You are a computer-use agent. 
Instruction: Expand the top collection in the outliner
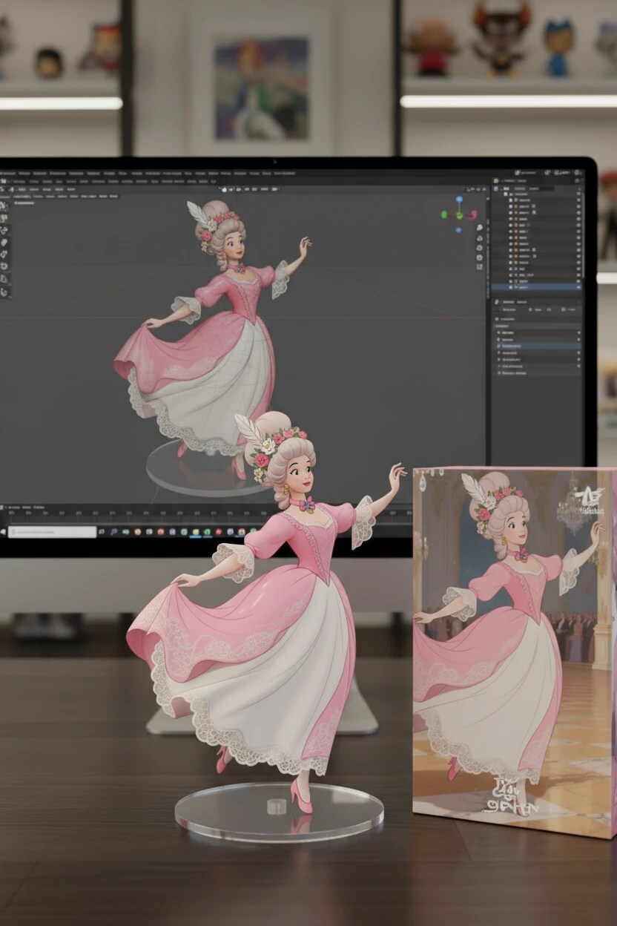[x=501, y=189]
